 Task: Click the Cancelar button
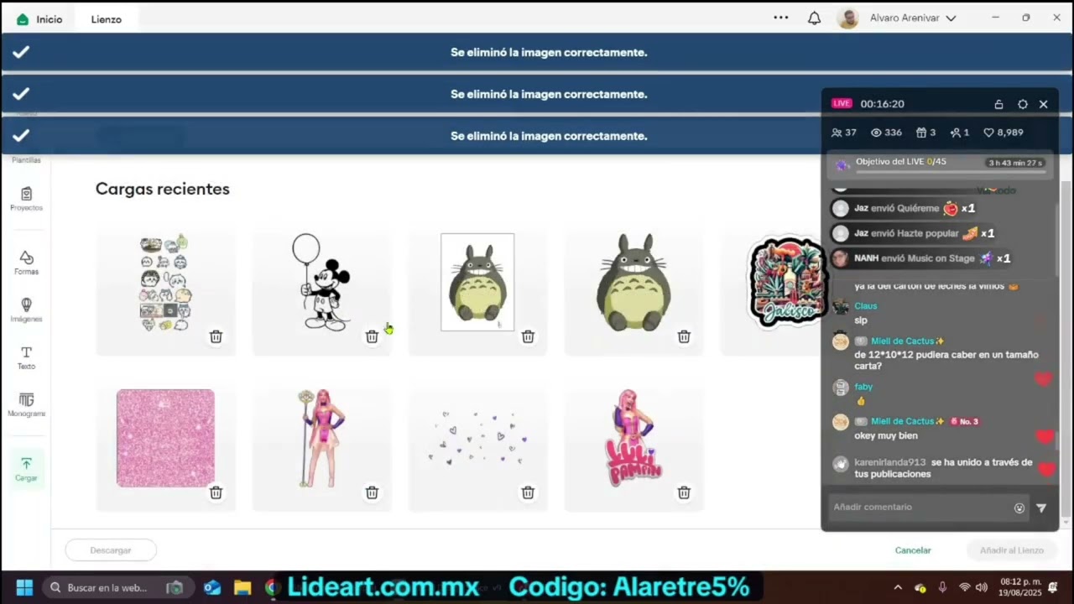point(913,550)
